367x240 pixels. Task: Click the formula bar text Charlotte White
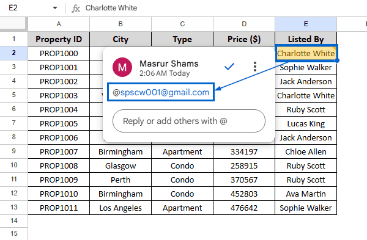tap(111, 8)
